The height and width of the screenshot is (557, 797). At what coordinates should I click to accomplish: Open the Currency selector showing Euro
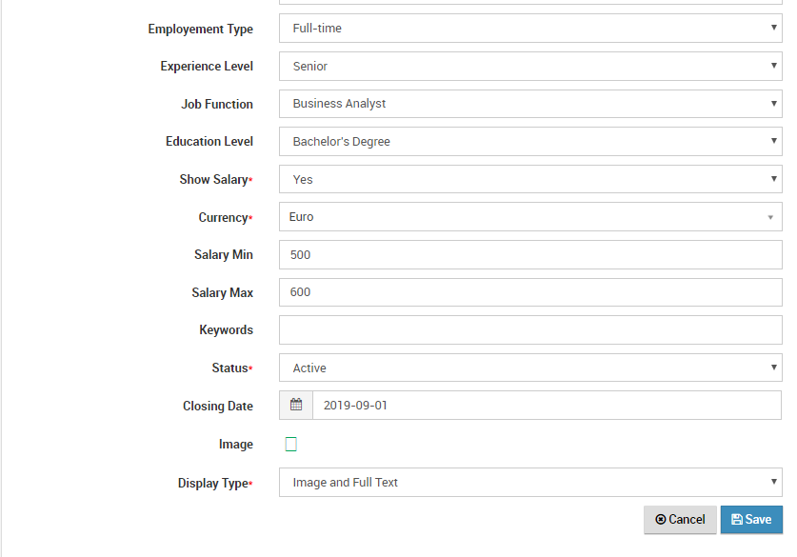coord(530,217)
